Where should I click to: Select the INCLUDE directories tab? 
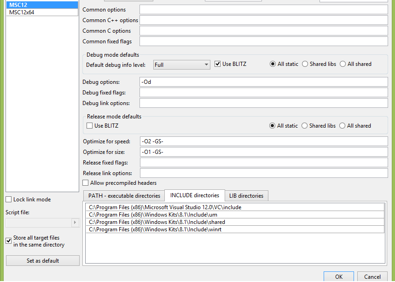pos(194,195)
